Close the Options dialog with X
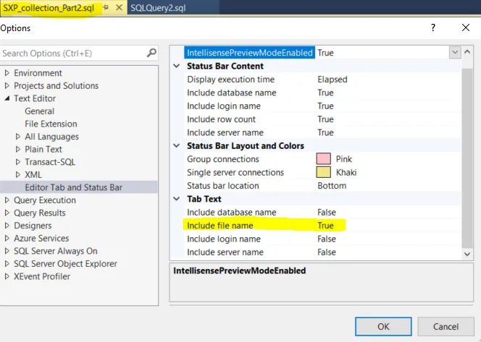 pyautogui.click(x=466, y=27)
